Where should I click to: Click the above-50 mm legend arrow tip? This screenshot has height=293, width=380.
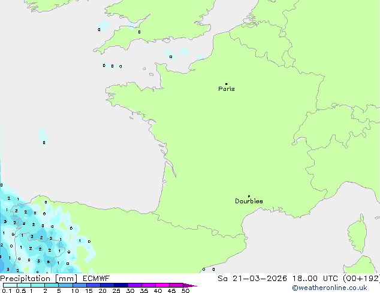tap(190, 285)
